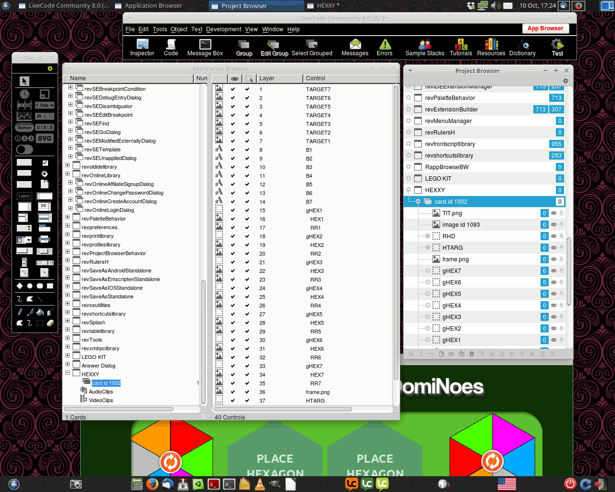Image resolution: width=615 pixels, height=492 pixels.
Task: Open the Object menu
Action: click(x=179, y=29)
